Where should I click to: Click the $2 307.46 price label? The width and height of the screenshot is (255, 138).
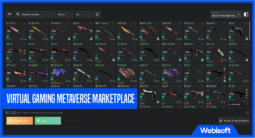189,107
